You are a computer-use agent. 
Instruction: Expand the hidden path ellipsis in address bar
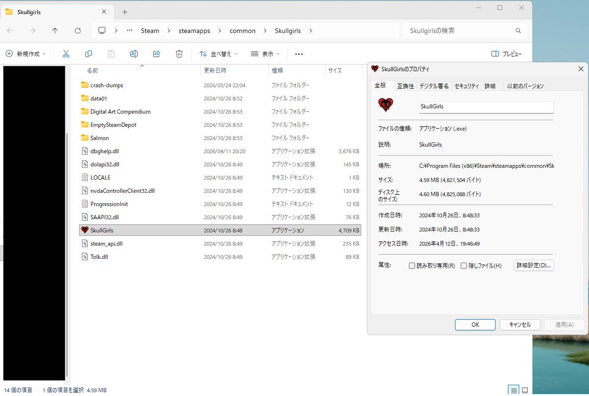click(x=130, y=30)
